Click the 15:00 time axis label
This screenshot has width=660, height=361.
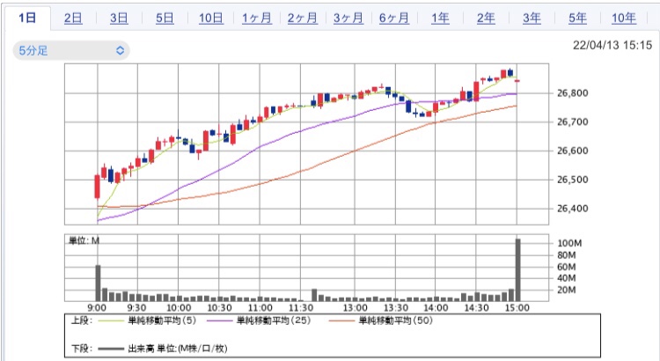517,308
